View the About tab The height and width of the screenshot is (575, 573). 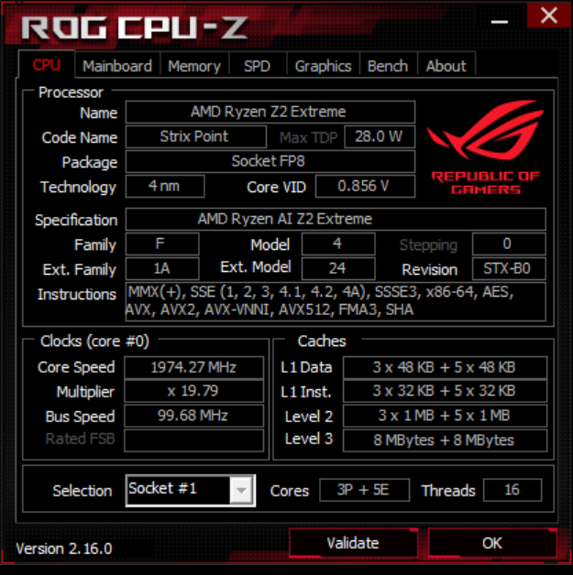tap(446, 66)
